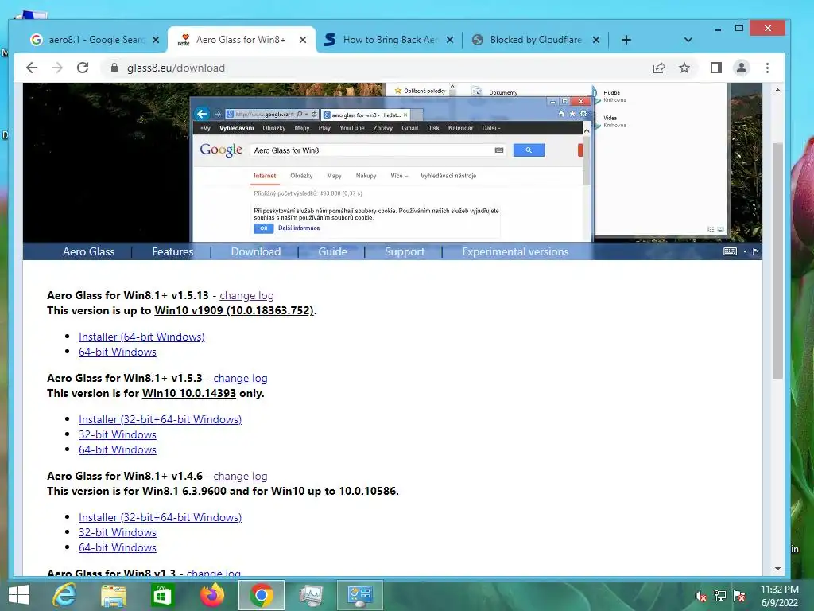Image resolution: width=814 pixels, height=611 pixels.
Task: Download Installer (64-bit Windows) for v1.5.13
Action: pos(141,337)
